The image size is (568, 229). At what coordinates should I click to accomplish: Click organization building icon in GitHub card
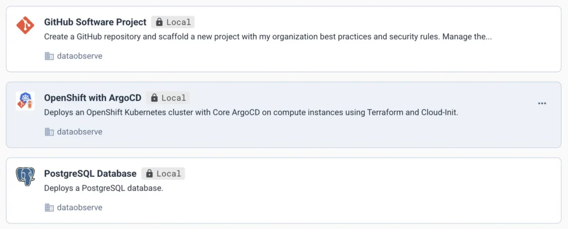tap(49, 56)
